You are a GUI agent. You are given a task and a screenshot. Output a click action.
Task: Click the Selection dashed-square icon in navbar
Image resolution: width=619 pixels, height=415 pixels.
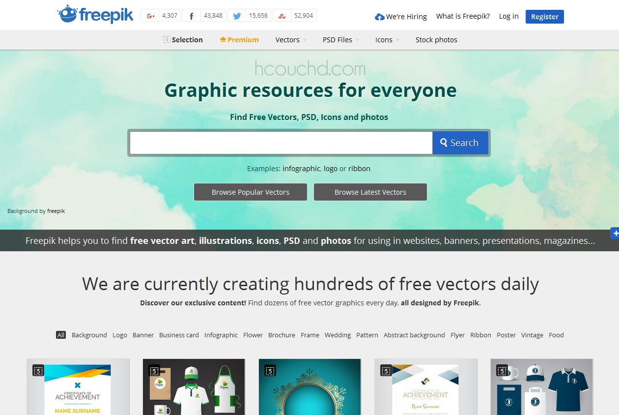(167, 39)
